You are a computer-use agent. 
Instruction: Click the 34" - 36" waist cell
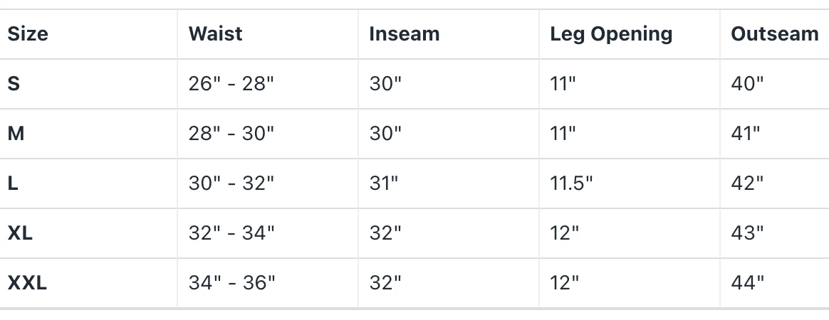(231, 283)
